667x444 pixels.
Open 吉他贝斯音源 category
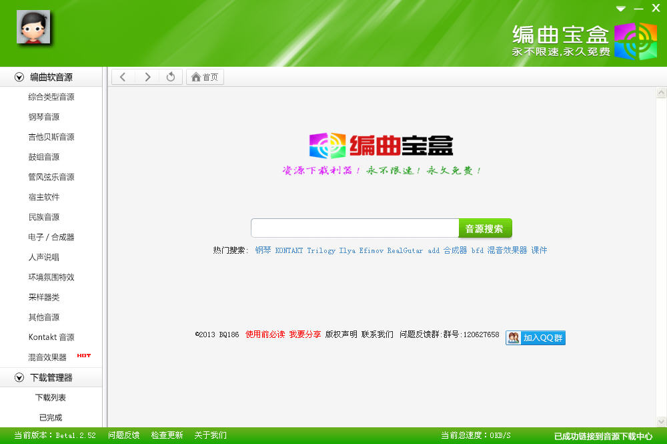(51, 137)
